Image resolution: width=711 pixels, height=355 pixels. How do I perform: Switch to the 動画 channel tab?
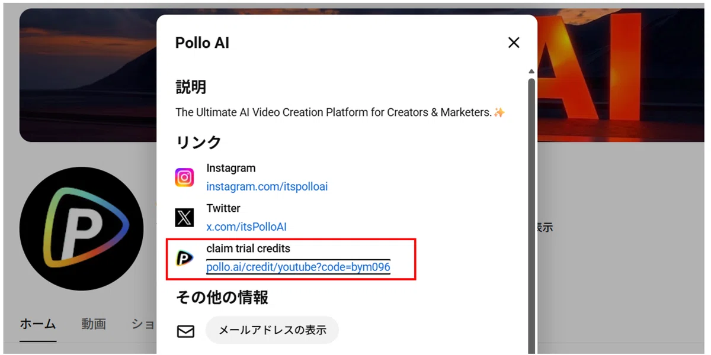94,324
